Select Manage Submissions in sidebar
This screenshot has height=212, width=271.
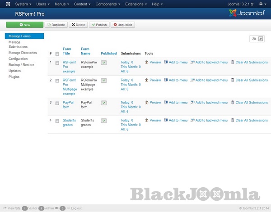pos(18,44)
